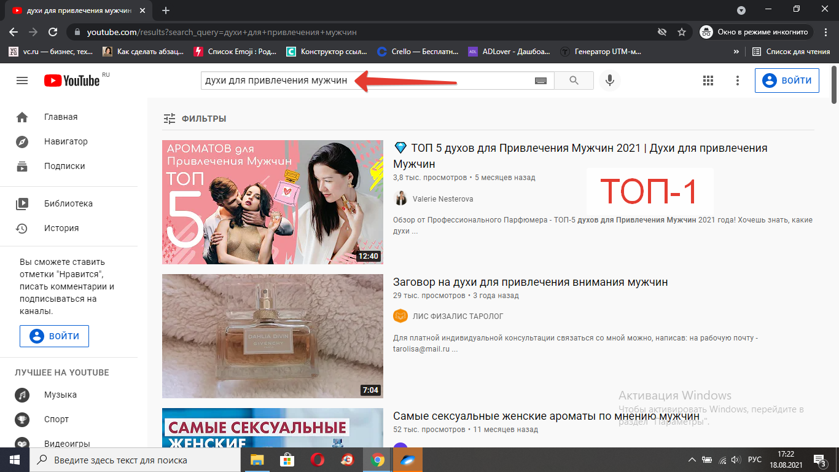Viewport: 839px width, 472px height.
Task: Click the ВОЙТИ button in the sidebar
Action: [54, 336]
